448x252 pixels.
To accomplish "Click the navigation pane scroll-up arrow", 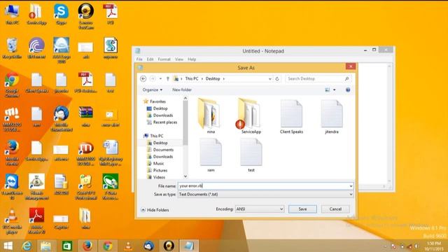I will pos(185,98).
